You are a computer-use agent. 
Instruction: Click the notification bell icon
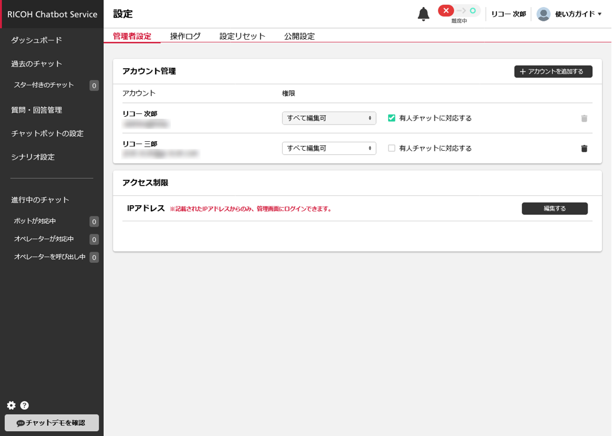click(423, 14)
